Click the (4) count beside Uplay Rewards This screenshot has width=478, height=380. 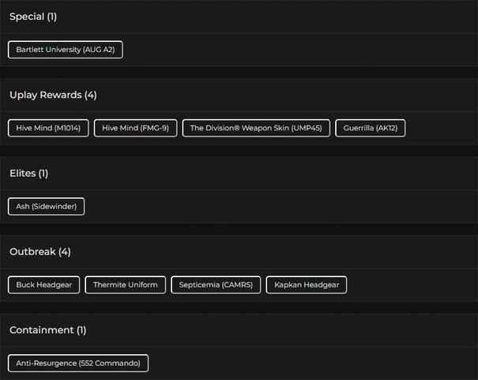90,95
